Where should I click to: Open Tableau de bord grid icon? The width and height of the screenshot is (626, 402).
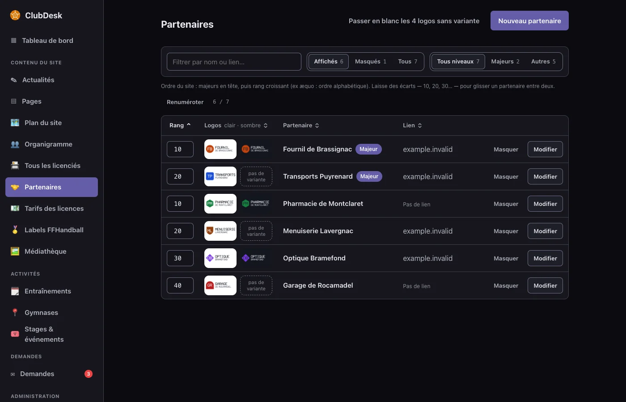13,41
